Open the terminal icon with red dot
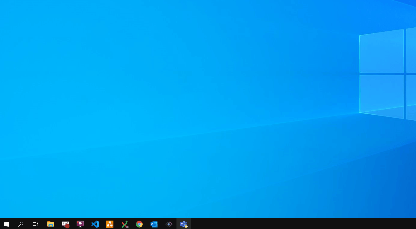The height and width of the screenshot is (229, 416). click(65, 224)
